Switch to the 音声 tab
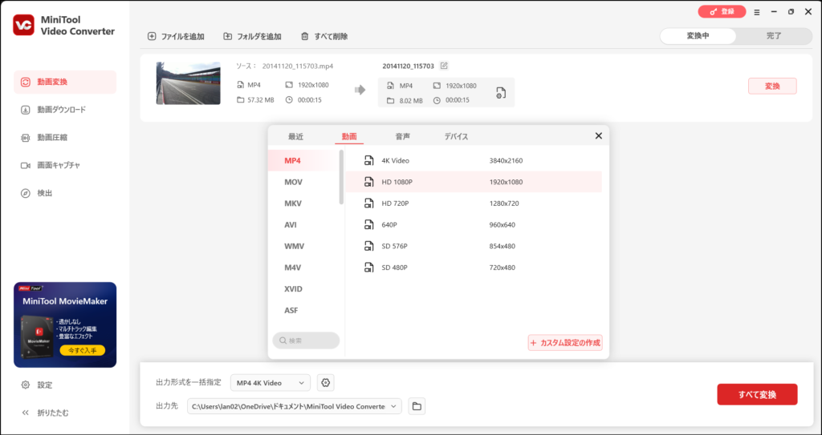This screenshot has width=822, height=435. click(x=403, y=137)
